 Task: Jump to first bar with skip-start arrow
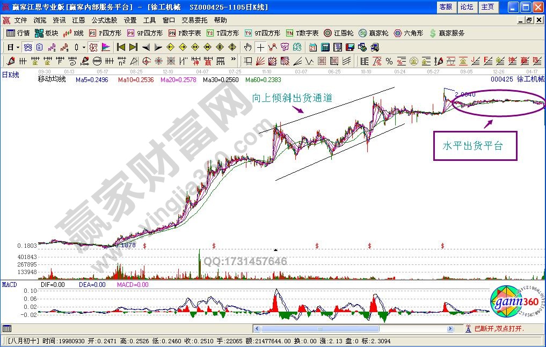(x=121, y=47)
